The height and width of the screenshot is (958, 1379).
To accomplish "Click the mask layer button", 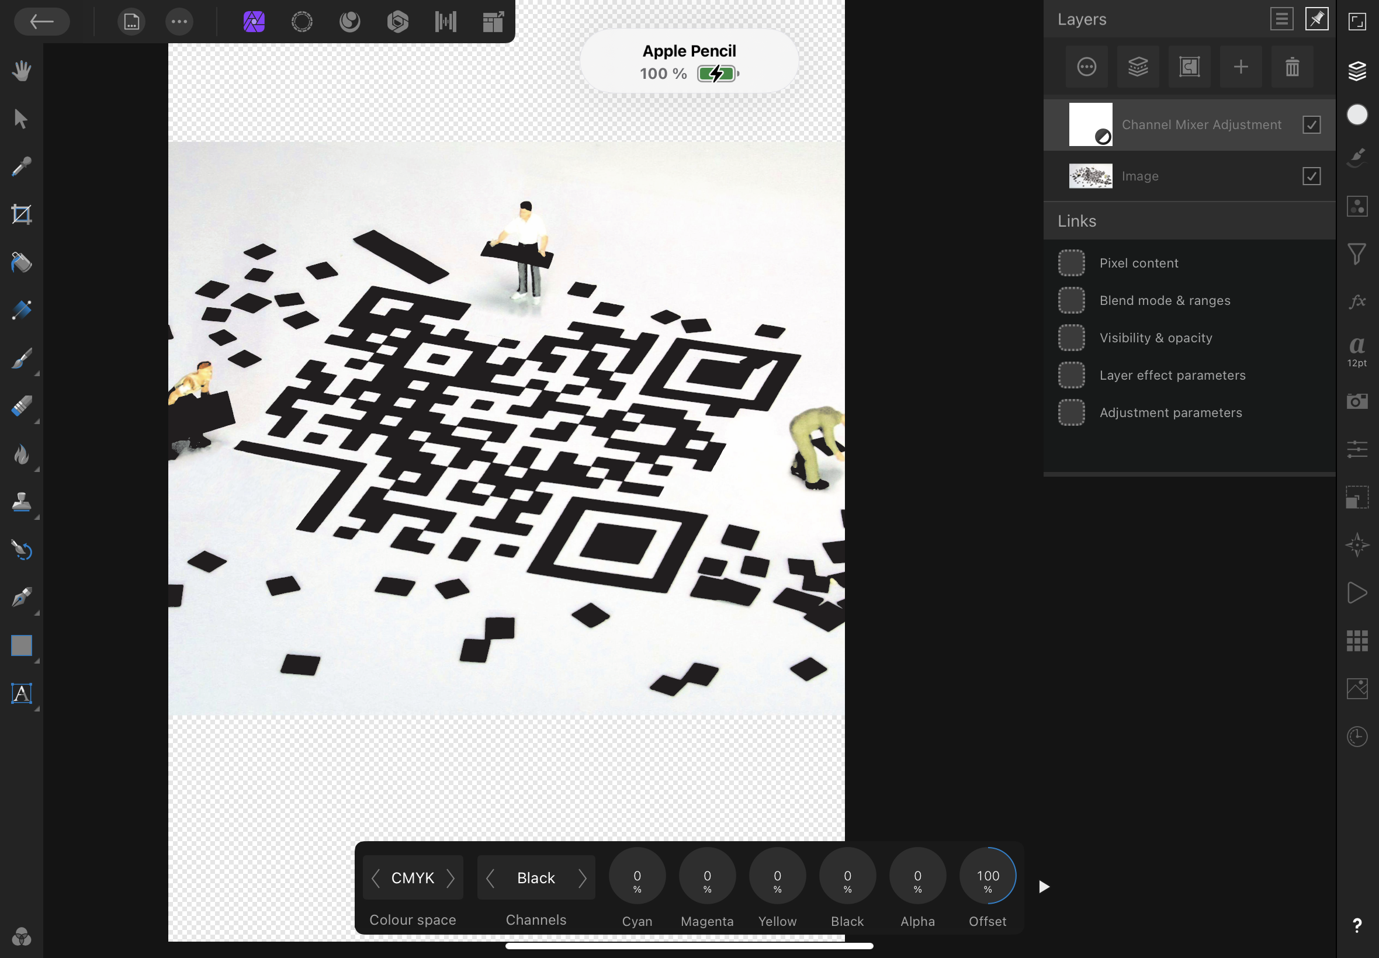I will 1189,67.
